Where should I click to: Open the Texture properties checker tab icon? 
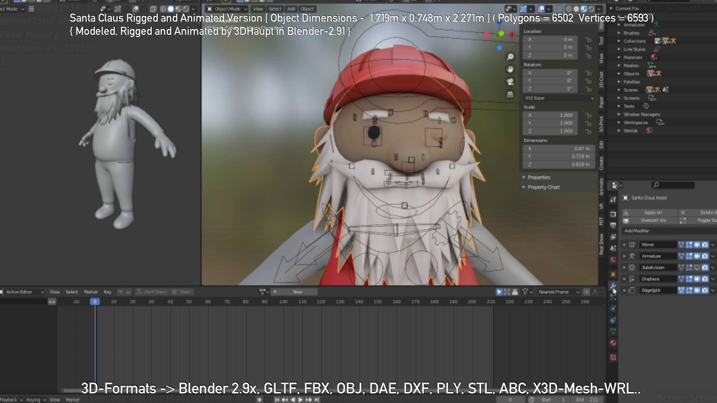pyautogui.click(x=613, y=357)
